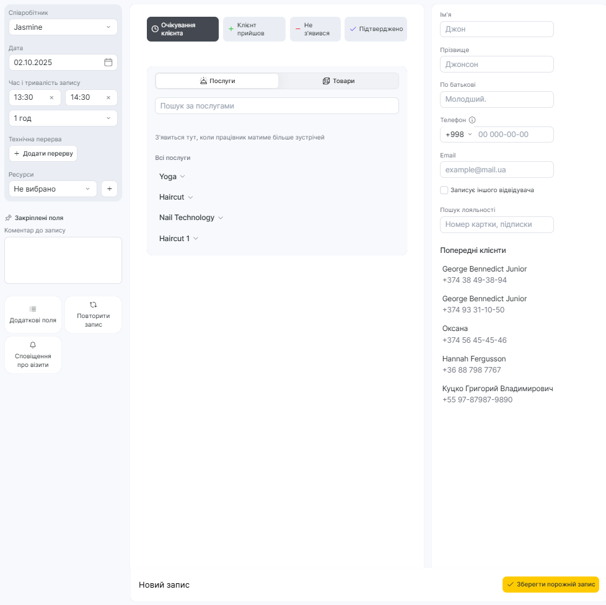Click the phone info icon
The image size is (606, 605).
(x=472, y=120)
